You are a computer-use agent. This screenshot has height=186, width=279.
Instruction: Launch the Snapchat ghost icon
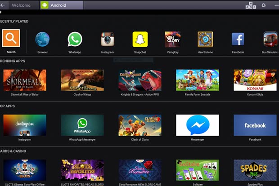[140, 39]
